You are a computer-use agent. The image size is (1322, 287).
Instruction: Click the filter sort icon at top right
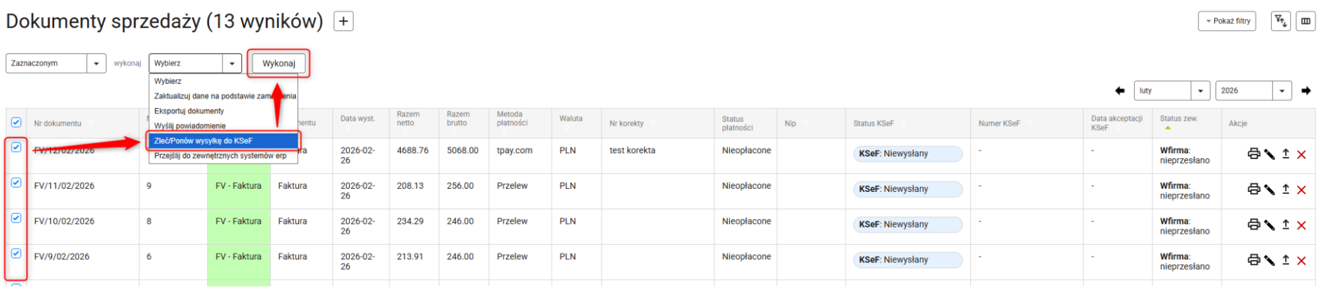tap(1280, 21)
